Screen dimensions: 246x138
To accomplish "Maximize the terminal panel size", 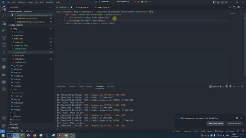I will pos(238,86).
